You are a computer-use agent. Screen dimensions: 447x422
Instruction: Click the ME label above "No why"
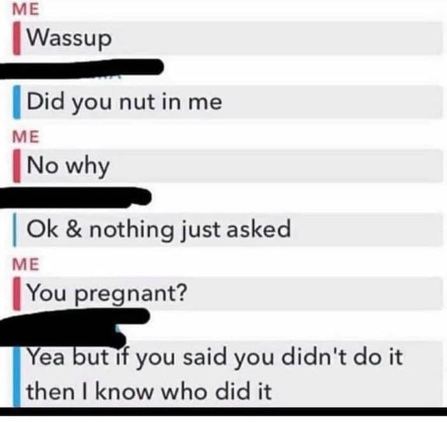pyautogui.click(x=26, y=137)
